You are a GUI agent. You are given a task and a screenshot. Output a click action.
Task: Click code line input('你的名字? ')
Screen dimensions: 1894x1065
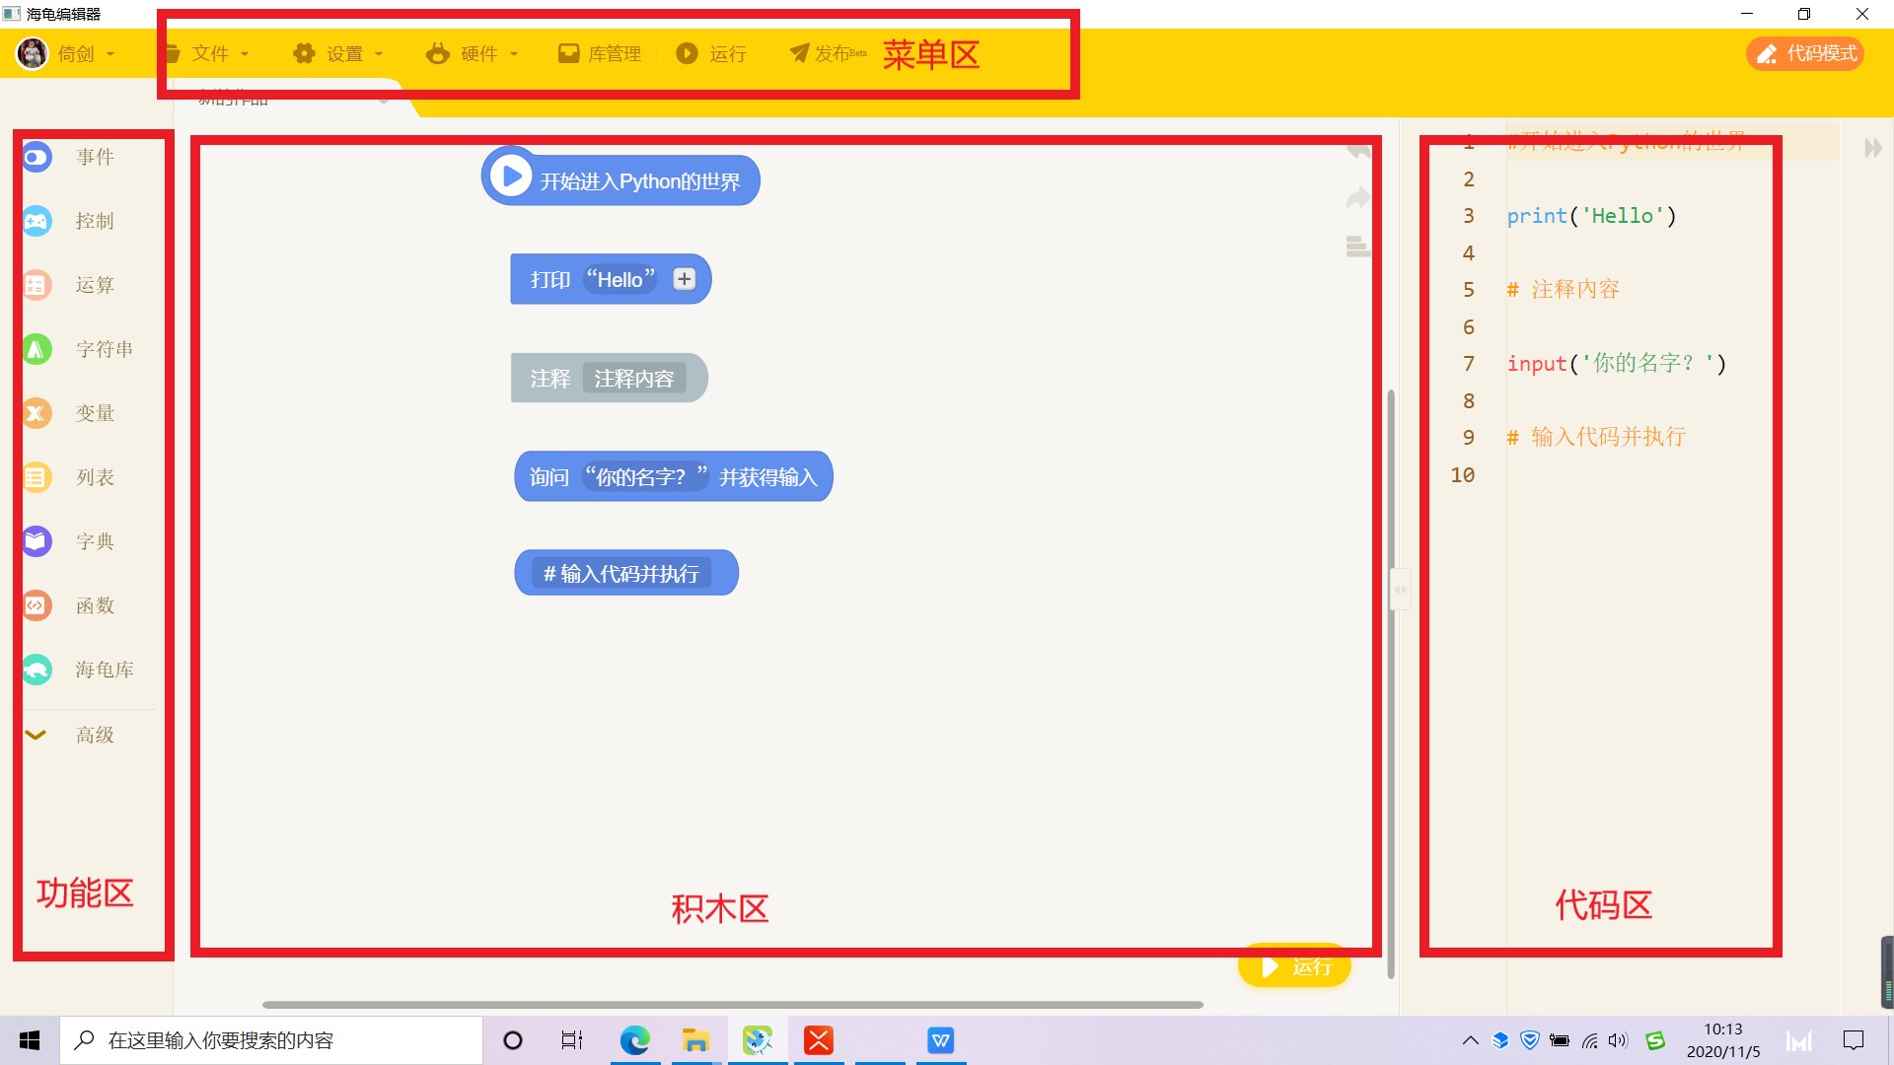tap(1617, 364)
